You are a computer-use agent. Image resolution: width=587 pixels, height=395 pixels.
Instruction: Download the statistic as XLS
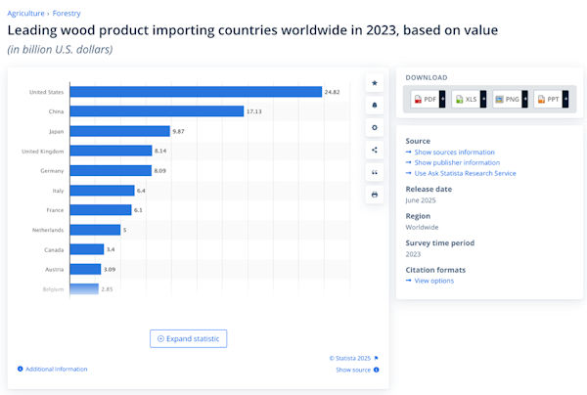coord(467,100)
